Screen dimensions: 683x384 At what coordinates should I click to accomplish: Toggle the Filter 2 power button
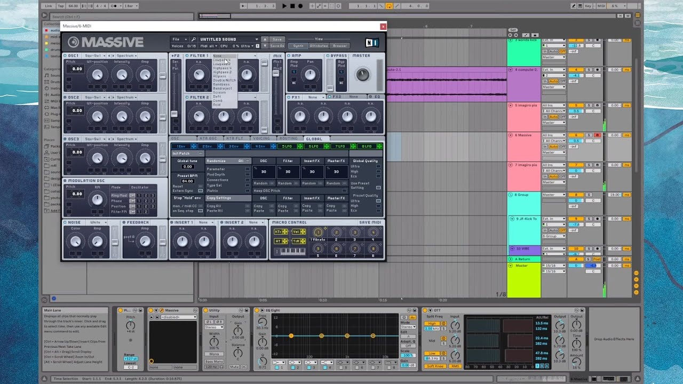pyautogui.click(x=187, y=98)
